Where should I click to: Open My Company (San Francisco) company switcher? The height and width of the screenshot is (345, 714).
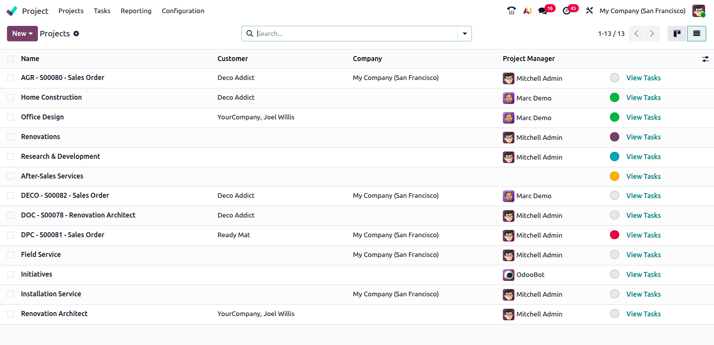(642, 11)
